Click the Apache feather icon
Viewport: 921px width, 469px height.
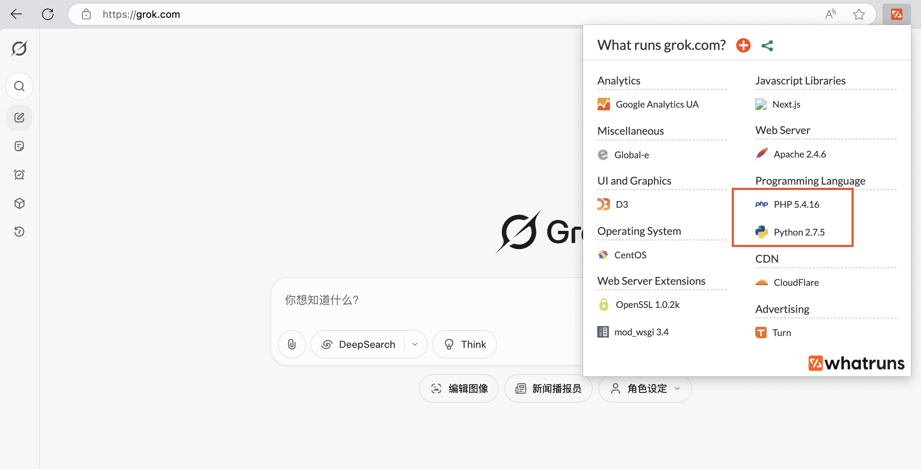click(x=761, y=154)
